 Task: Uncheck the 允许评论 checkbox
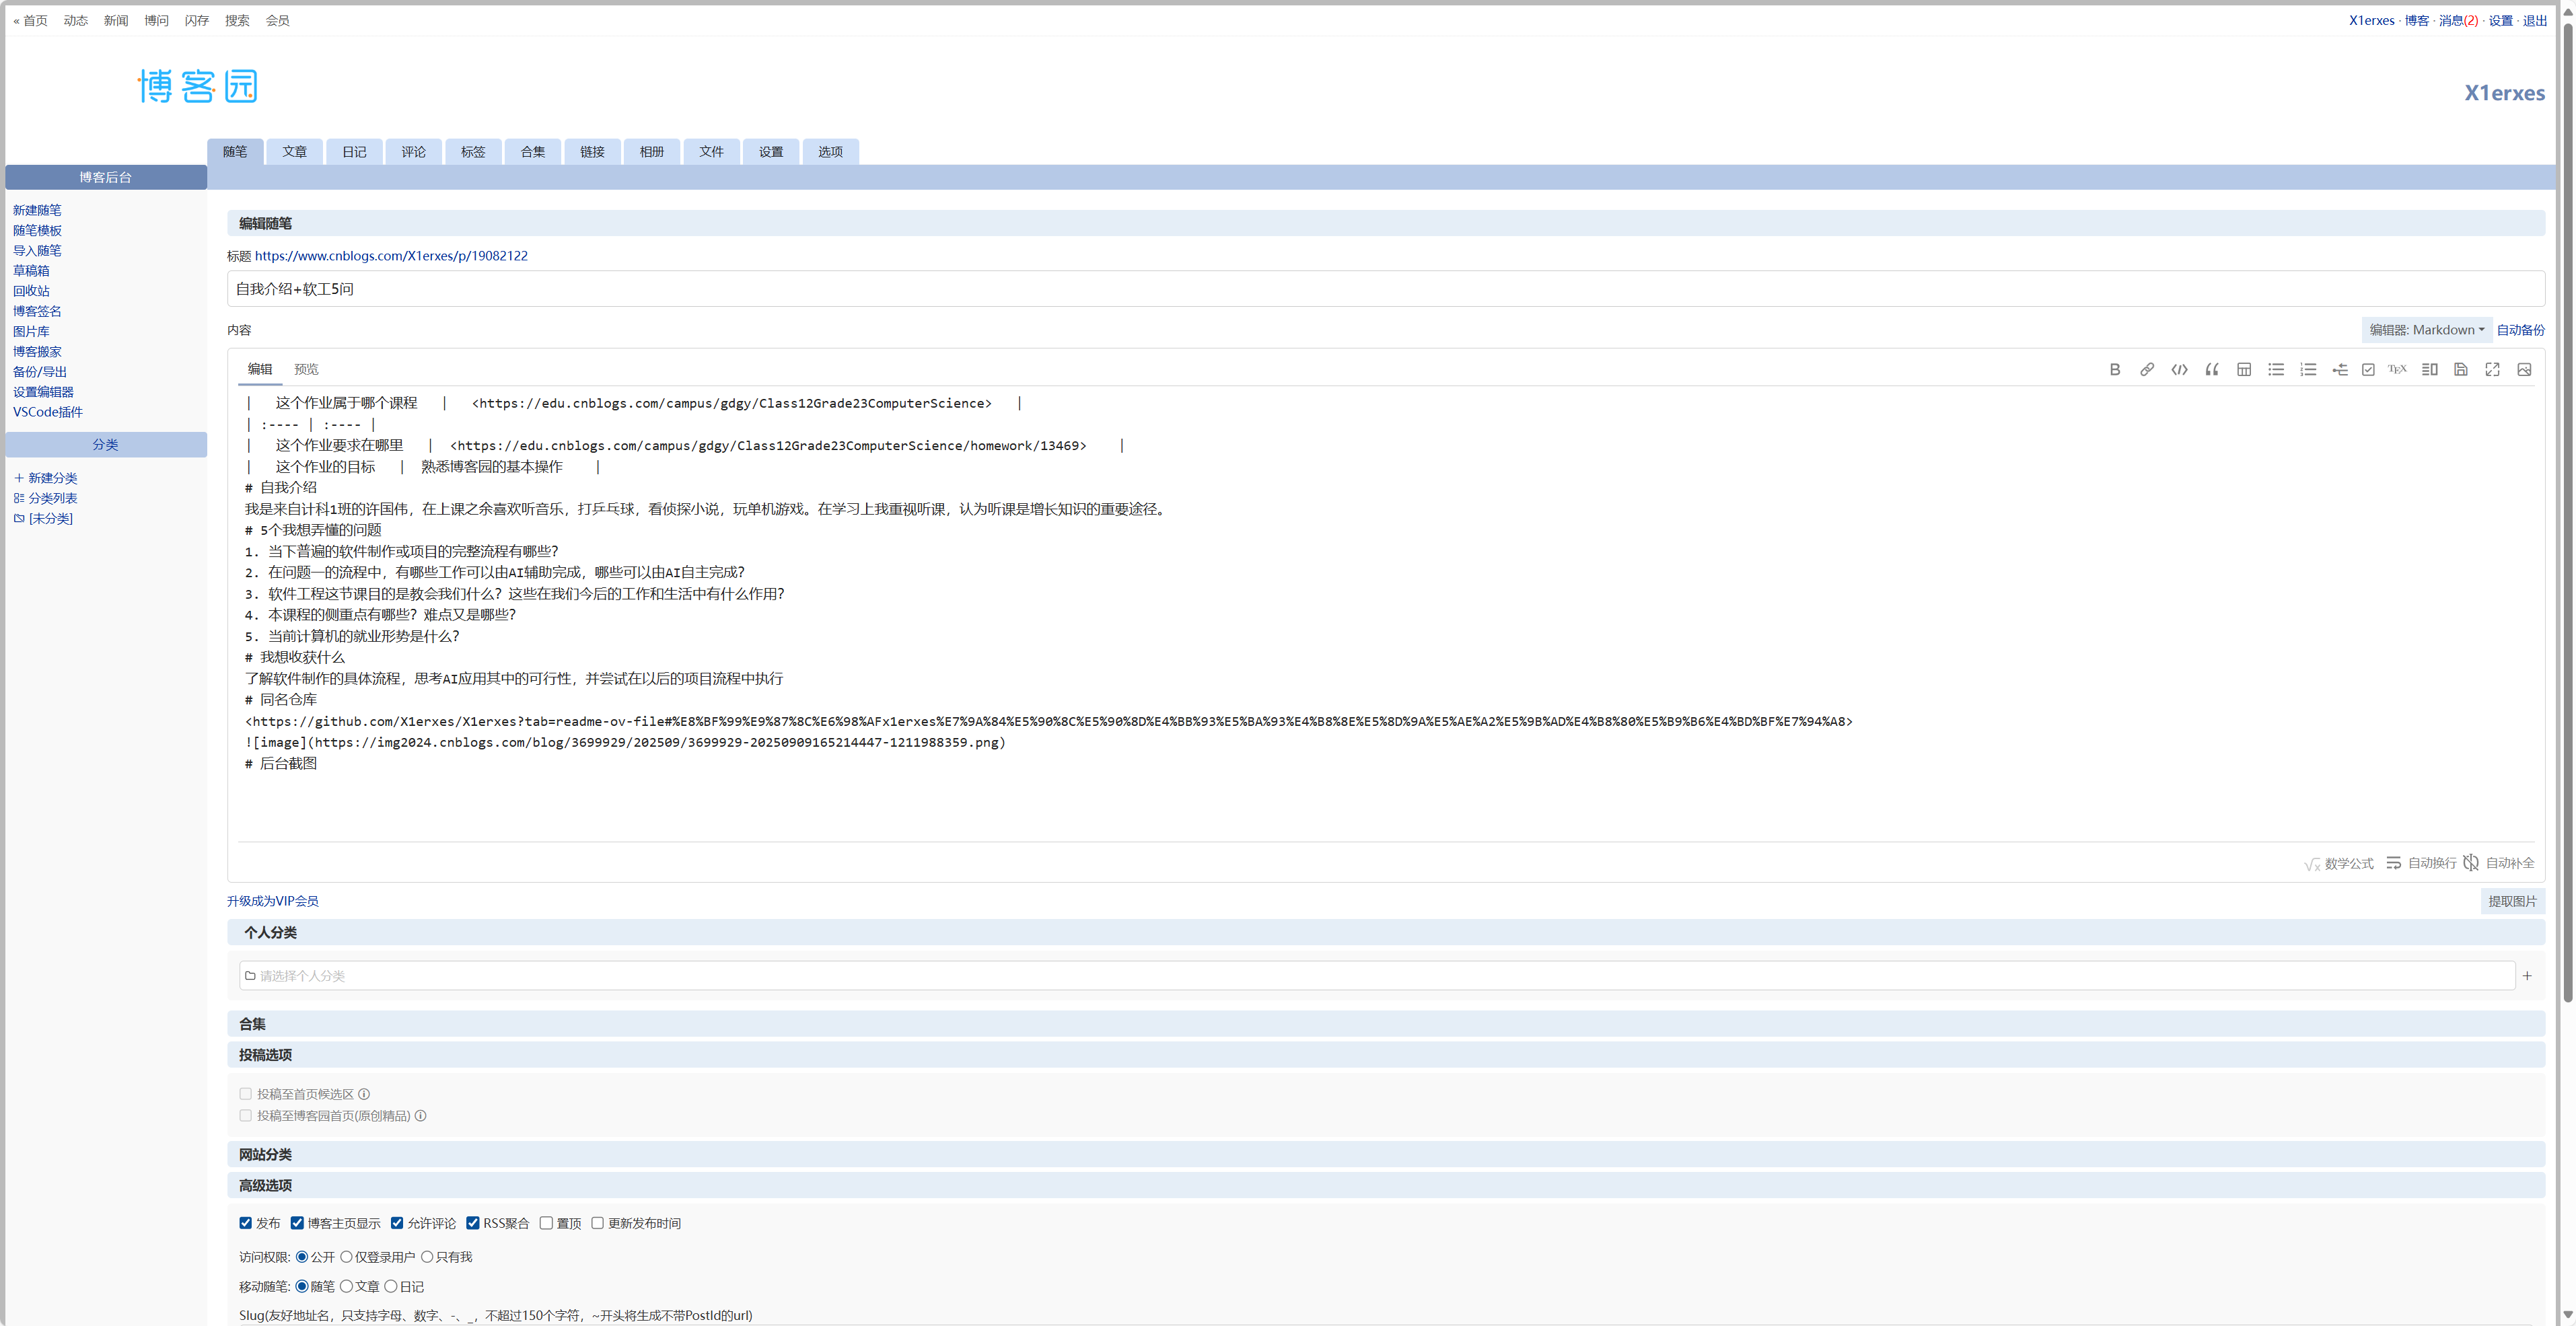pyautogui.click(x=397, y=1223)
